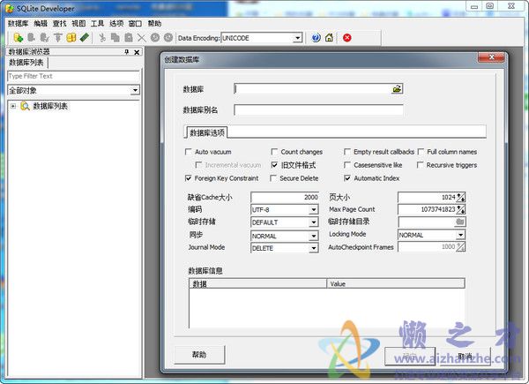The width and height of the screenshot is (529, 384).
Task: Close the database browser panel
Action: click(137, 52)
